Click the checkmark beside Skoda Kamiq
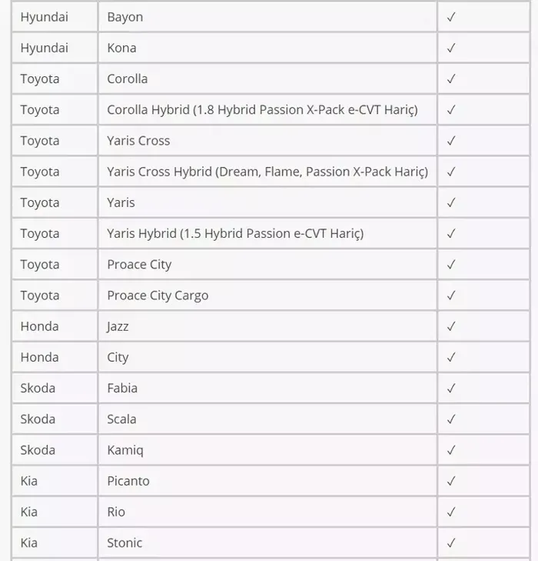 pyautogui.click(x=451, y=449)
